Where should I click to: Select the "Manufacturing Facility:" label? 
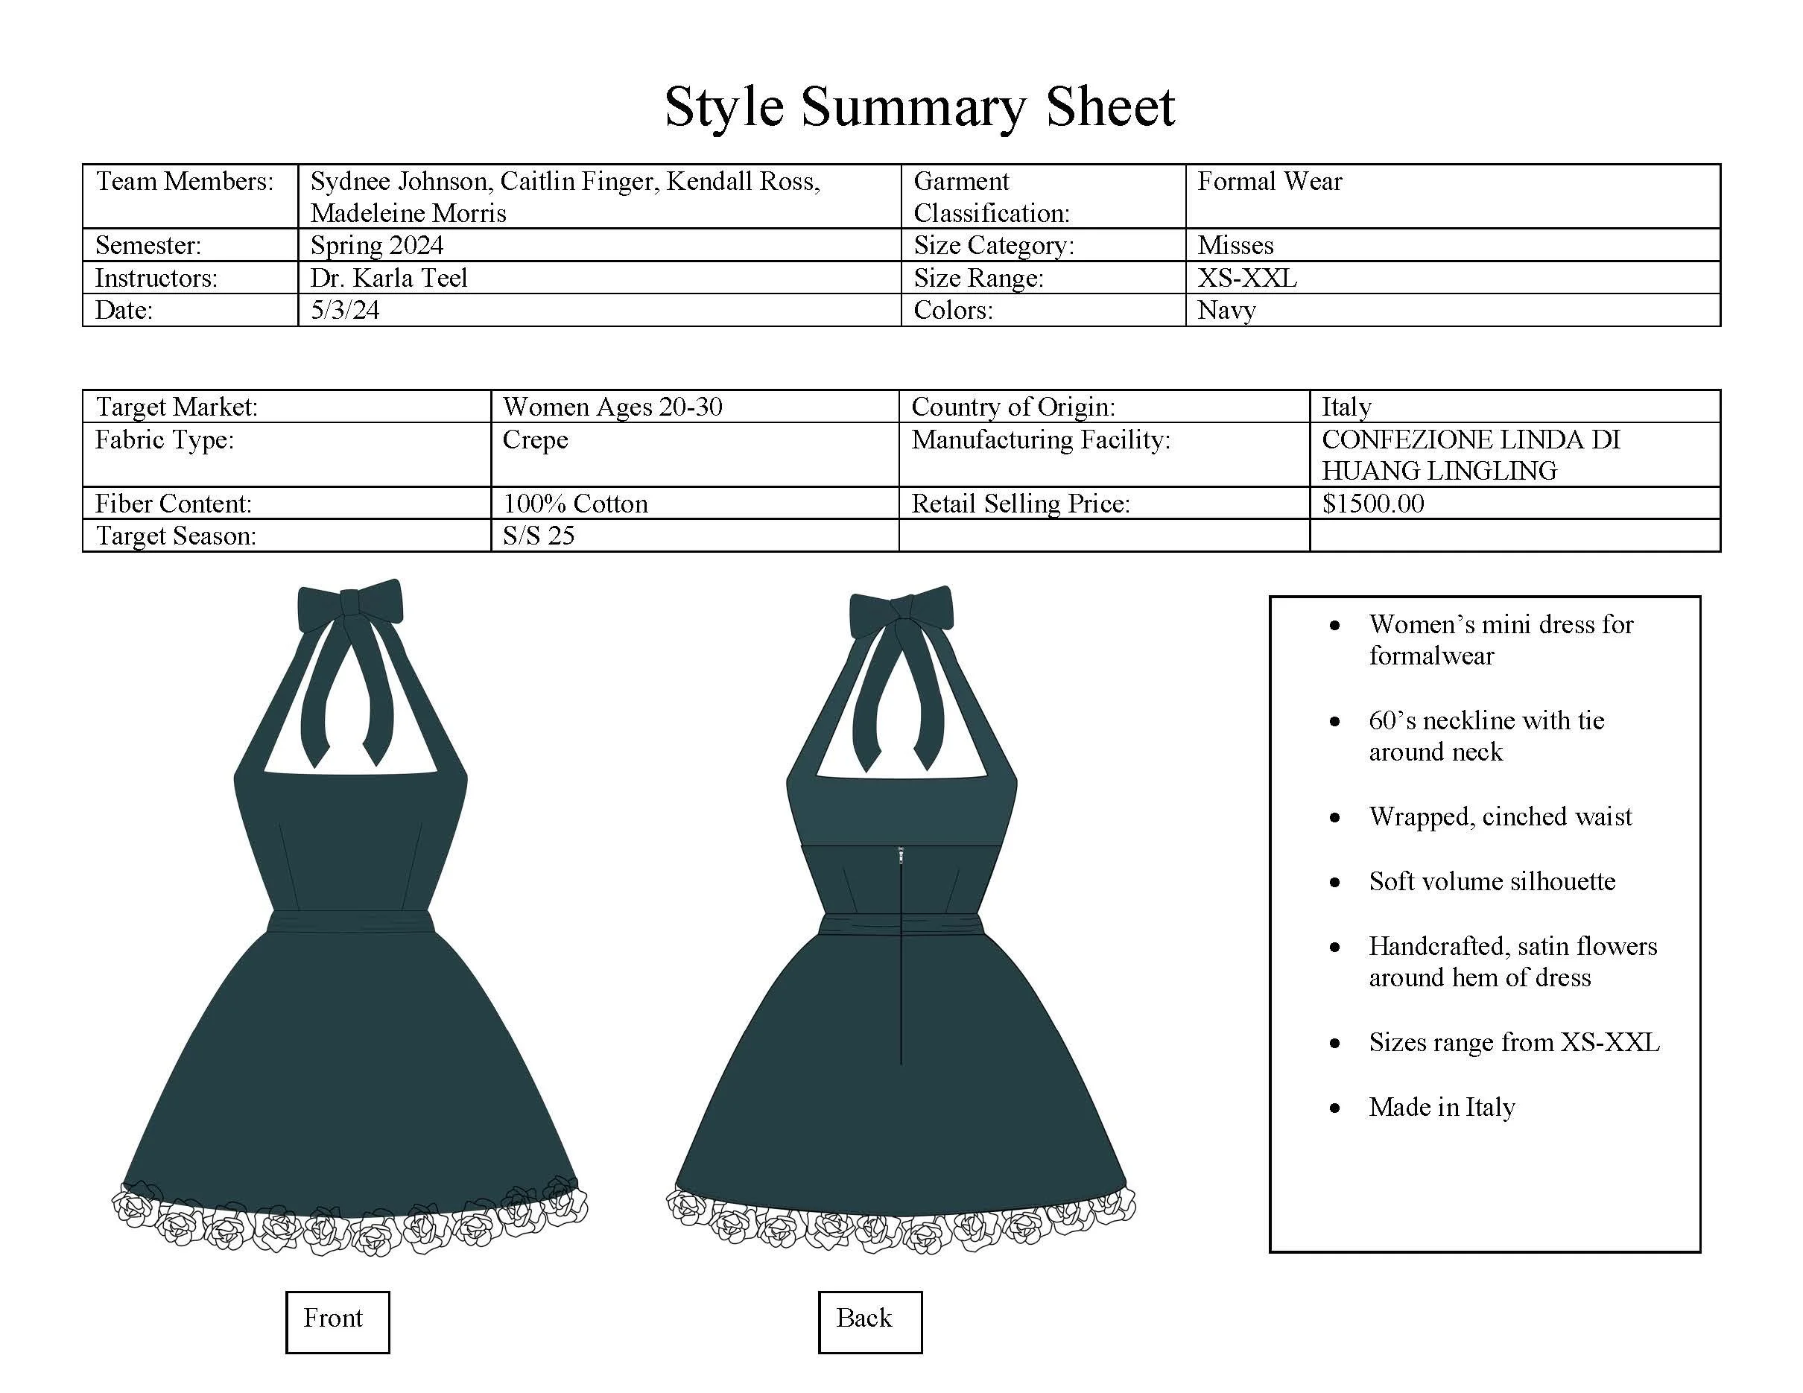[1041, 440]
